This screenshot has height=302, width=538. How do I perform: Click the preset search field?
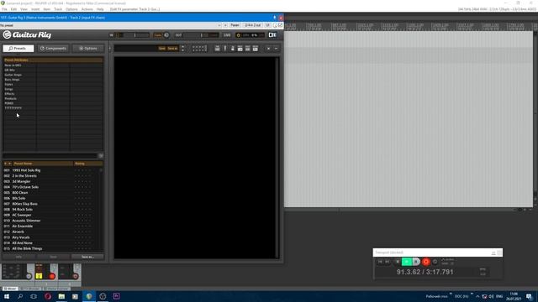point(50,156)
